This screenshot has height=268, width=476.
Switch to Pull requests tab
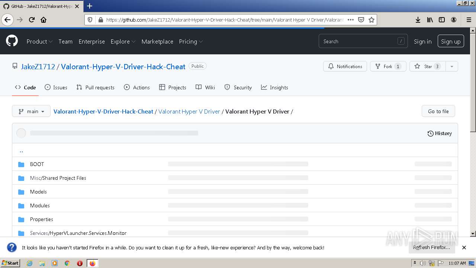[95, 87]
